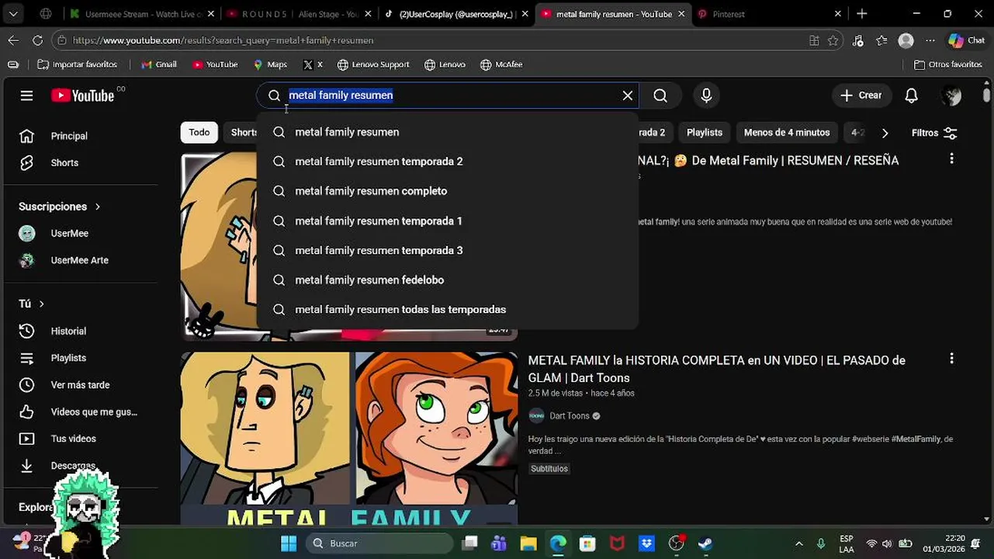Image resolution: width=994 pixels, height=559 pixels.
Task: Choose suggestion metal family resumen temporada 3
Action: (x=448, y=251)
